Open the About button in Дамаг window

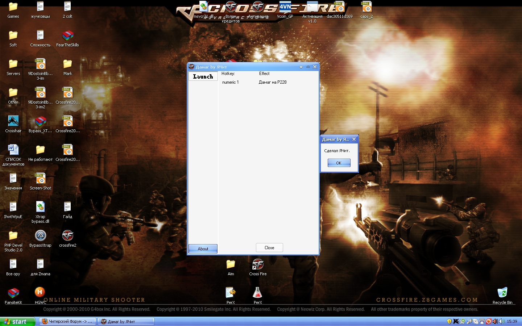point(203,248)
